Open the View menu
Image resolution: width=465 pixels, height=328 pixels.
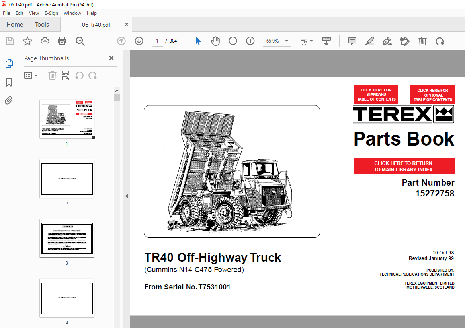pyautogui.click(x=34, y=13)
